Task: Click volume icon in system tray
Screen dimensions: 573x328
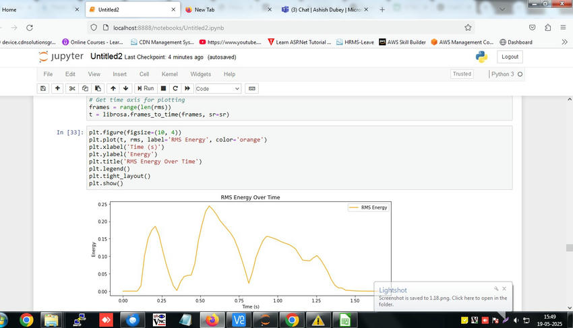Action: pos(516,321)
